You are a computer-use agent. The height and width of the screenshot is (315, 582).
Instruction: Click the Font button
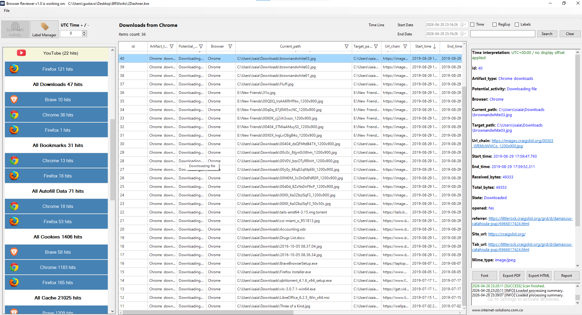click(485, 276)
